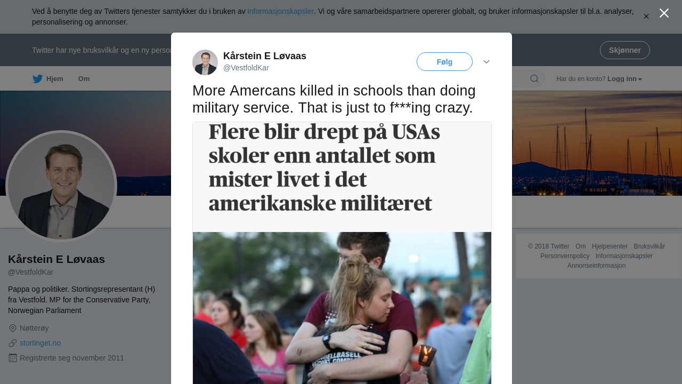Click the Skjønner button
Image resolution: width=682 pixels, height=384 pixels.
pos(625,50)
